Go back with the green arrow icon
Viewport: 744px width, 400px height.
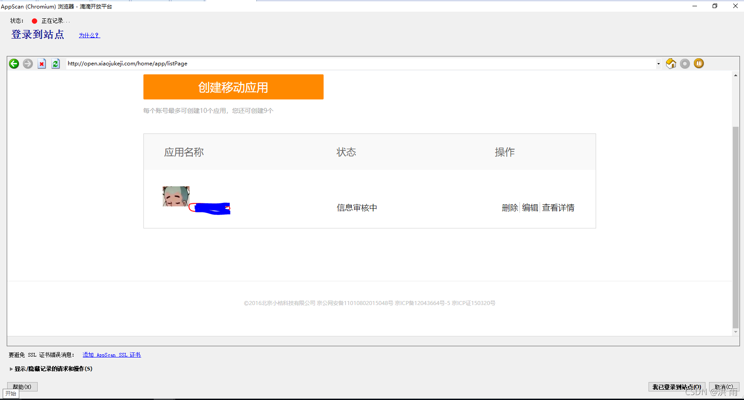tap(14, 64)
